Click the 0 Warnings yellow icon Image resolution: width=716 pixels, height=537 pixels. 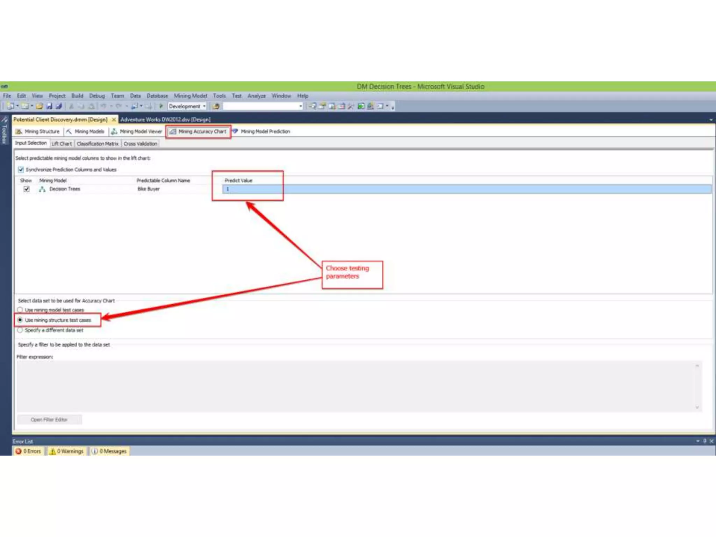pos(52,451)
